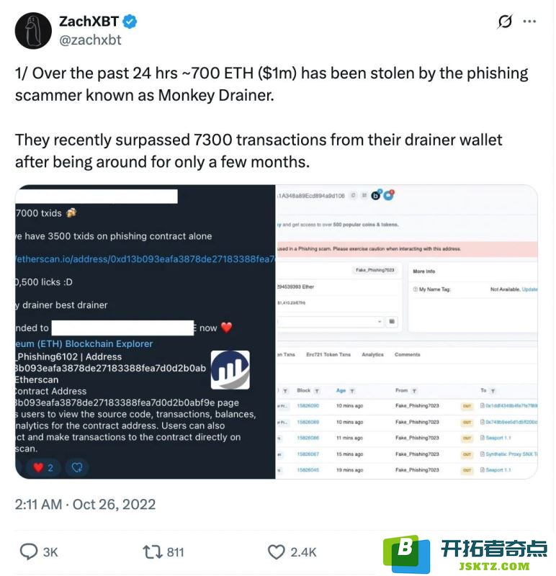Open the @zachxbt handle
556x576 pixels.
90,40
